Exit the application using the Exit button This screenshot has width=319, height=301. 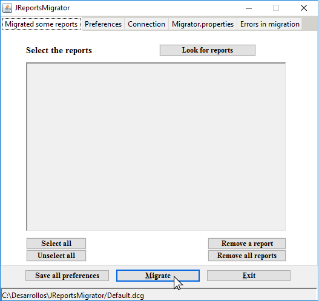[x=249, y=276]
